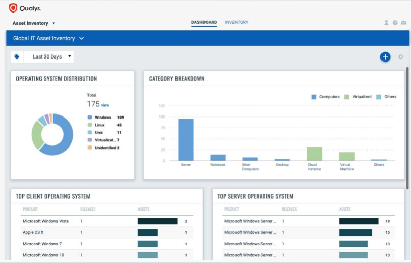411x263 pixels.
Task: Open dashboard settings gear icon
Action: tap(400, 56)
